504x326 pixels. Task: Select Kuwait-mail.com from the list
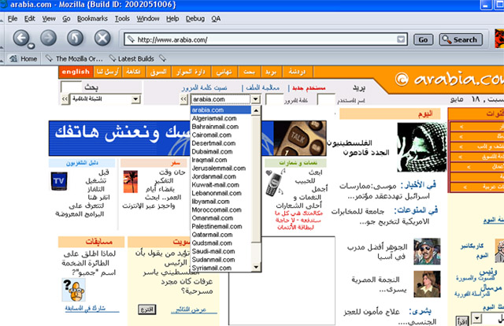click(220, 185)
